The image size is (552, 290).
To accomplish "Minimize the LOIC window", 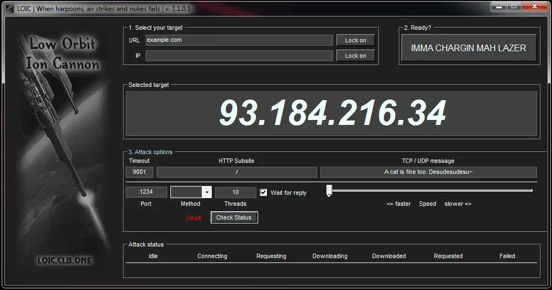I will point(499,6).
